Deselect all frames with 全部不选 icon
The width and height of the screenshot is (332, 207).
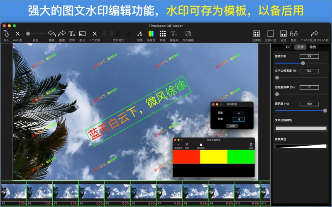click(x=271, y=34)
